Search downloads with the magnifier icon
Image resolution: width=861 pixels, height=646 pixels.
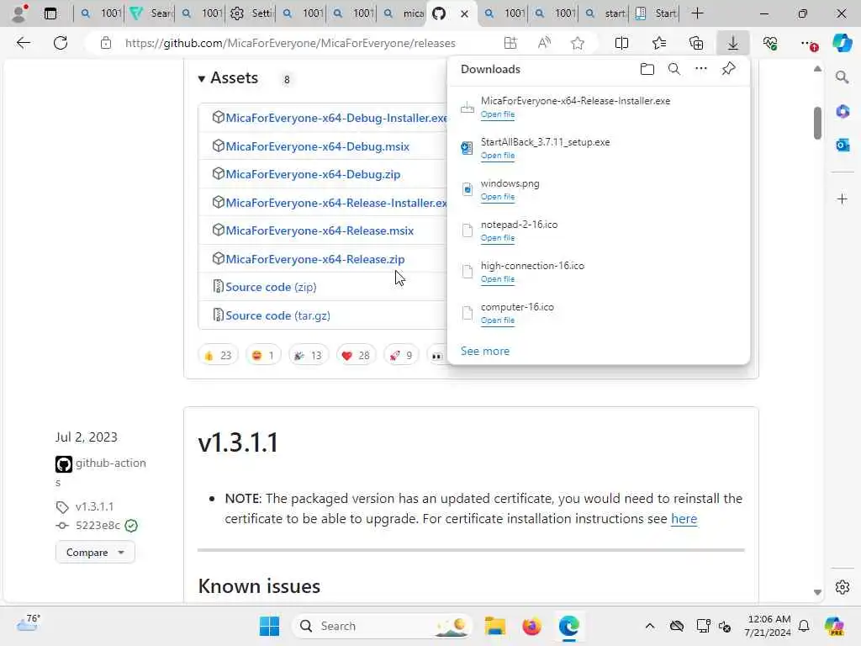674,69
